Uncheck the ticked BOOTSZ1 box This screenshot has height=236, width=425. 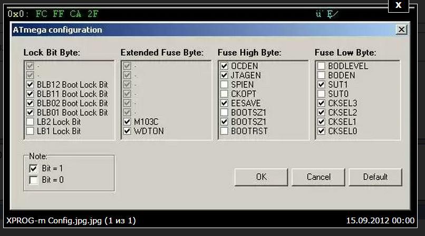[x=224, y=122]
